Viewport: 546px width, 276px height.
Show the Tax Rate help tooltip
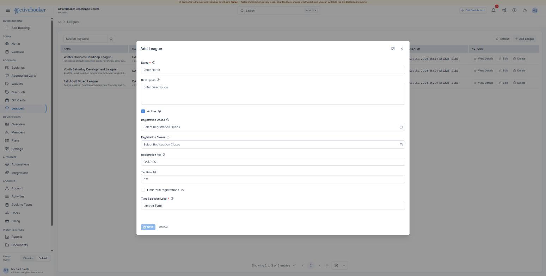[x=154, y=172]
